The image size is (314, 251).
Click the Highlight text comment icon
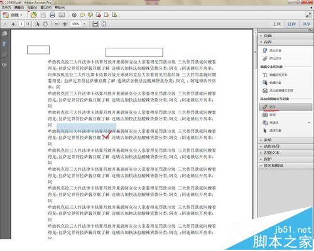(x=90, y=15)
